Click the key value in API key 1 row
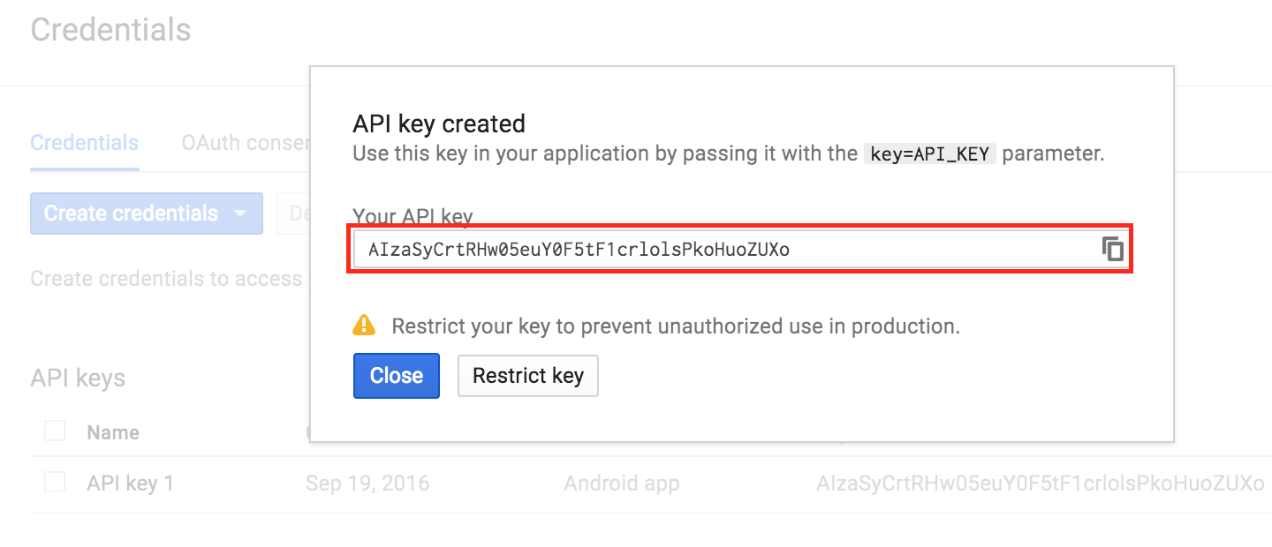This screenshot has height=547, width=1272. pos(1040,483)
